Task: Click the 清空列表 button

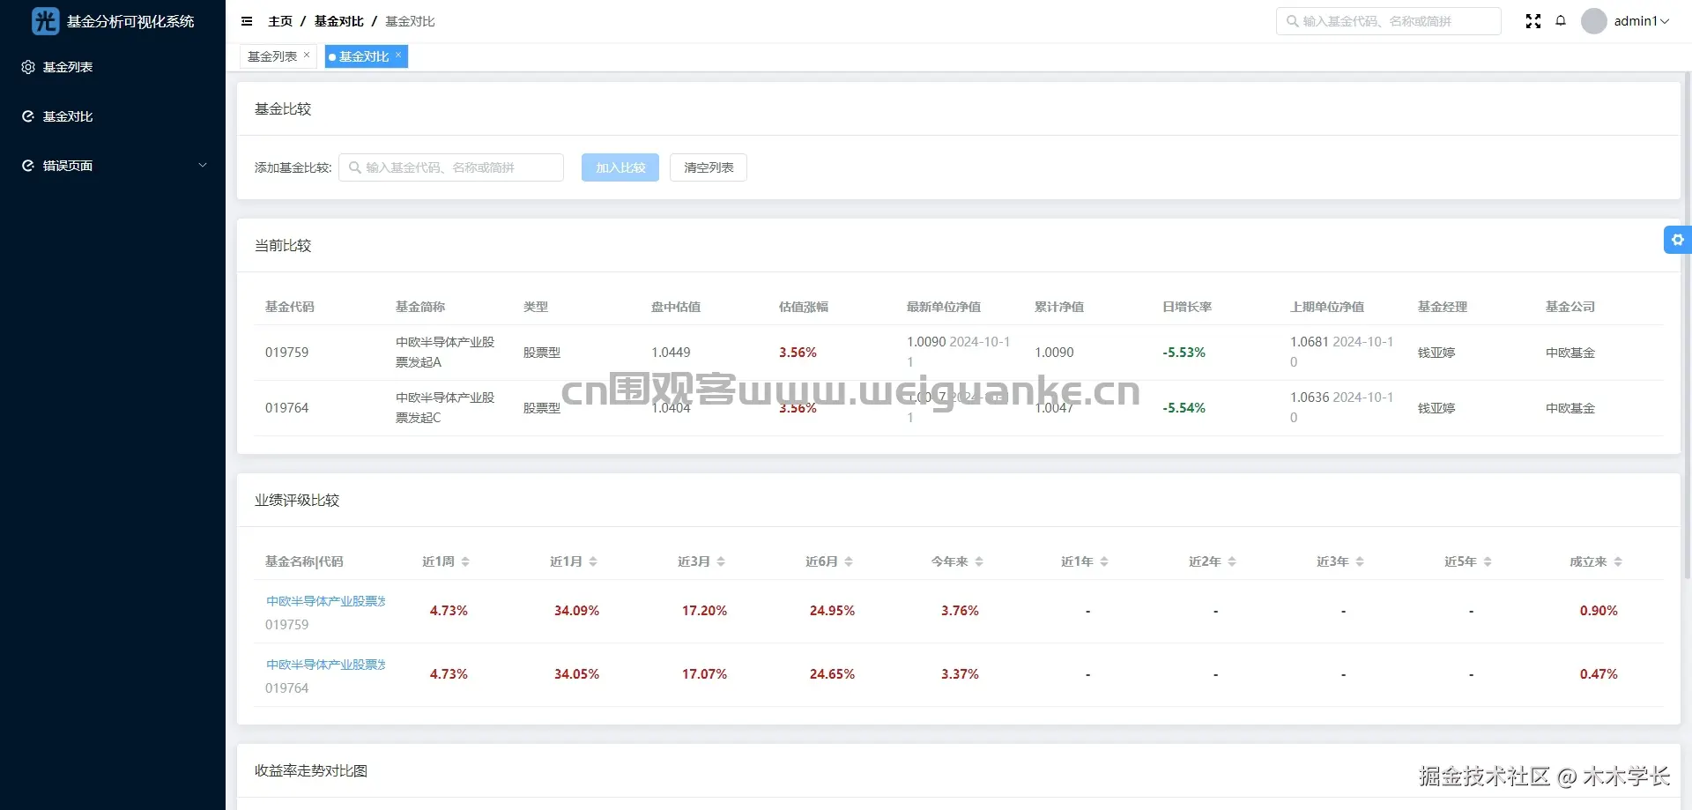Action: [x=709, y=167]
